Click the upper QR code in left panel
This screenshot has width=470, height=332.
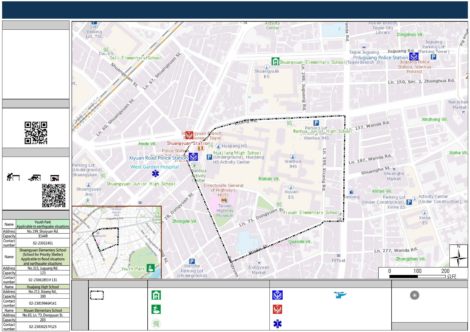point(36,133)
